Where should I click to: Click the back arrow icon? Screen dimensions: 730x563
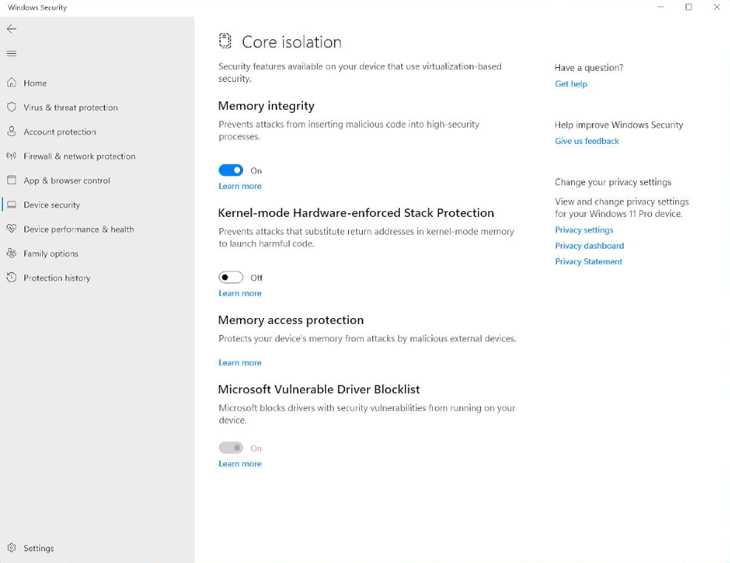(x=12, y=29)
